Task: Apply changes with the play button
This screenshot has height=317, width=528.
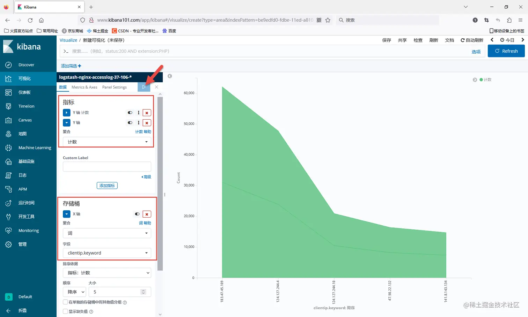Action: [144, 87]
